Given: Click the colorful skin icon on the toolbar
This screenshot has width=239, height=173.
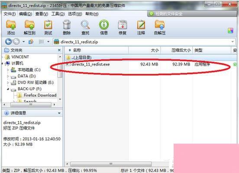Looking at the screenshot, I should (x=230, y=31).
